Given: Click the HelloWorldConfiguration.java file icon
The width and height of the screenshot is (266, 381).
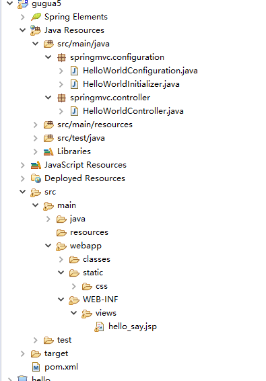Looking at the screenshot, I should point(74,71).
